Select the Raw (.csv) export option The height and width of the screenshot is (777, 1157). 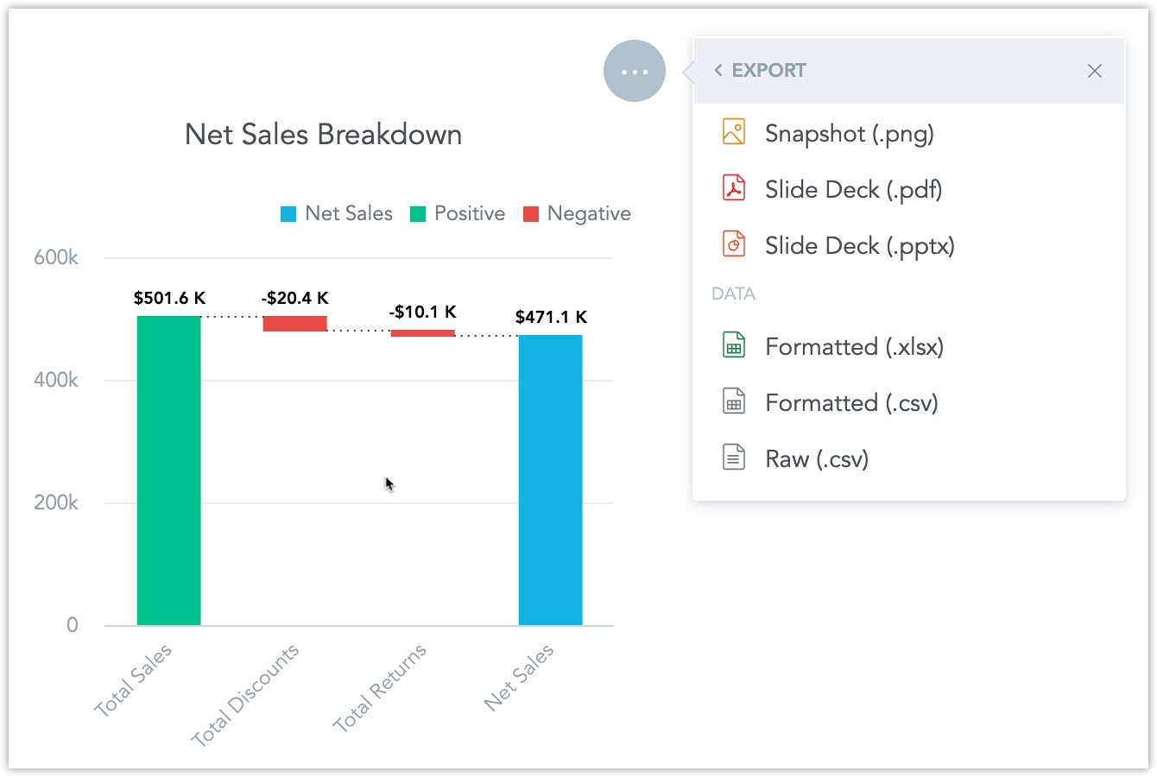tap(817, 458)
